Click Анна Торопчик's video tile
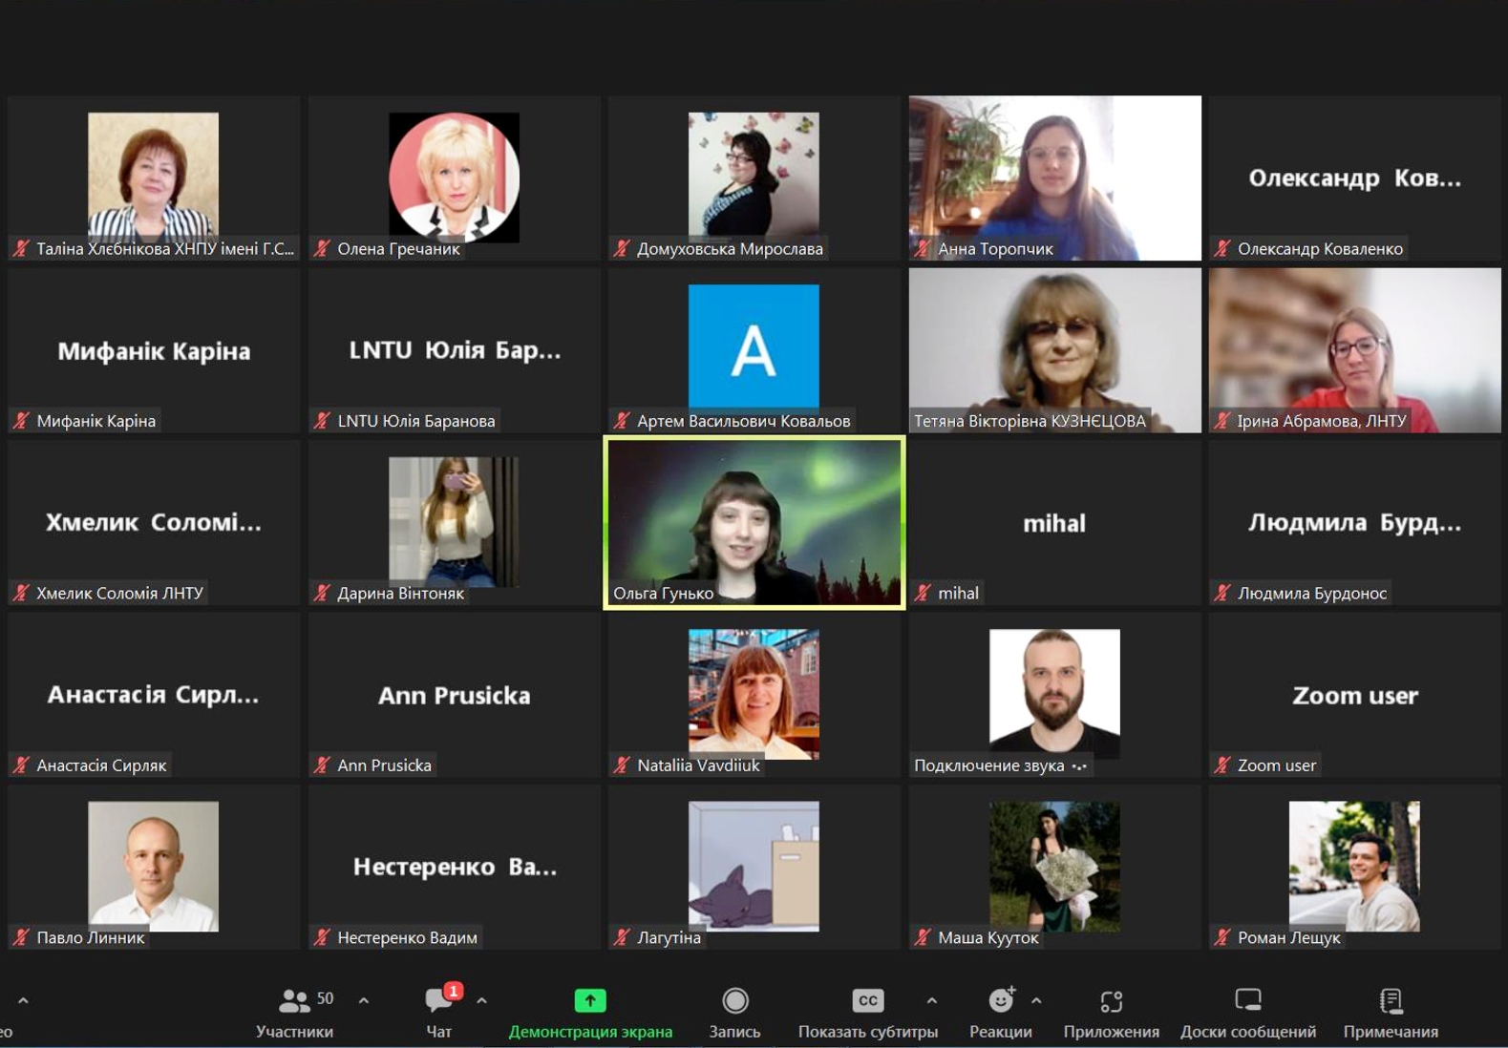This screenshot has height=1048, width=1508. pos(1054,178)
